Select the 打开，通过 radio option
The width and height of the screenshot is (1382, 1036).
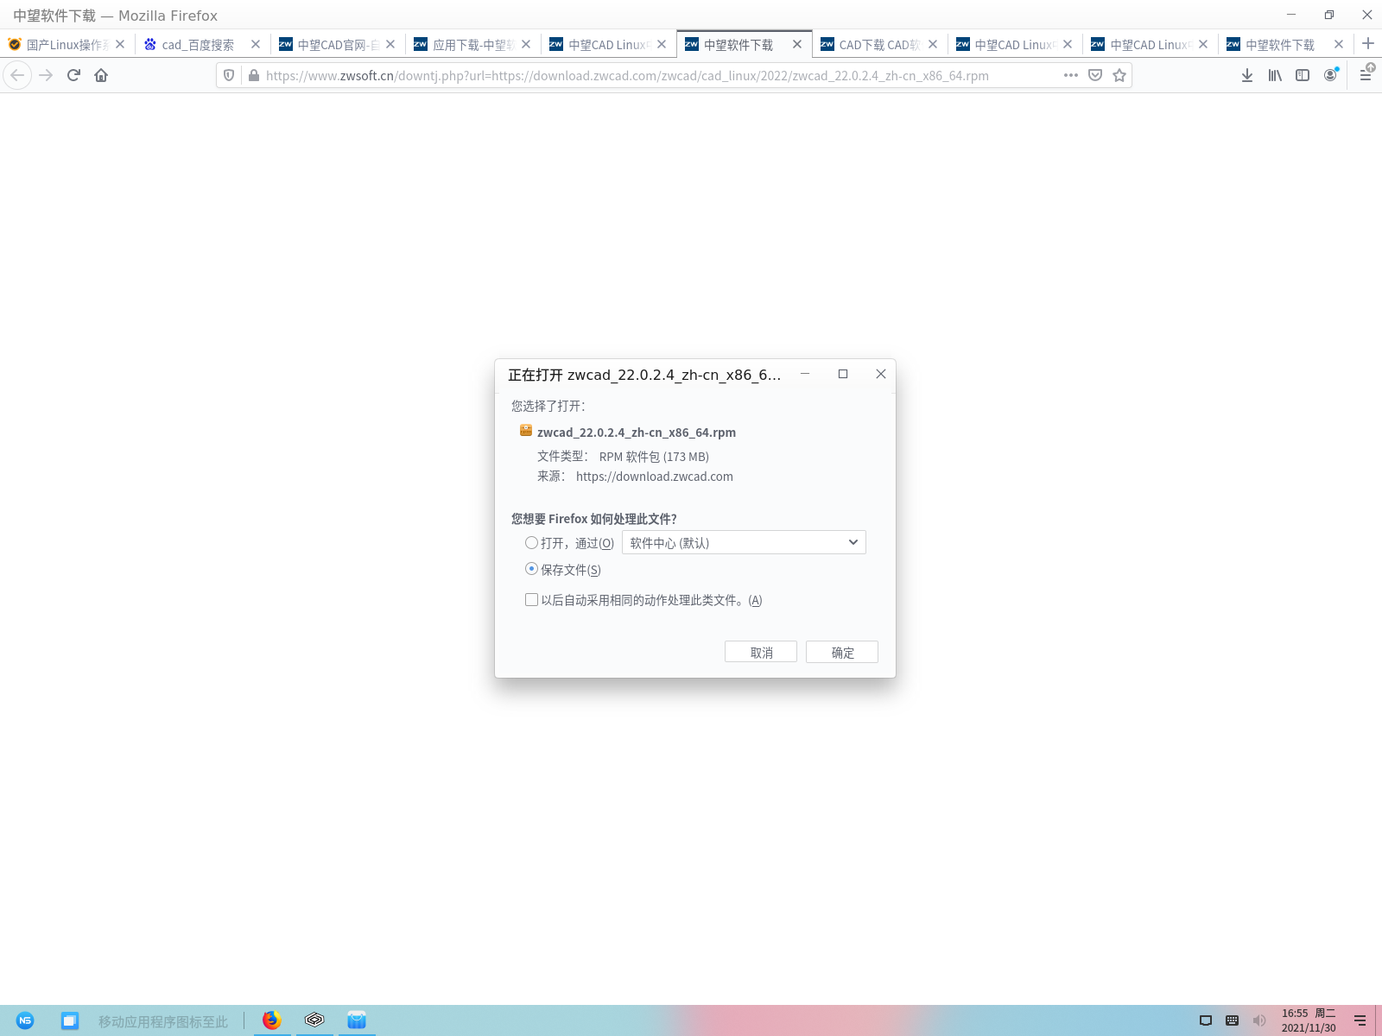click(531, 543)
